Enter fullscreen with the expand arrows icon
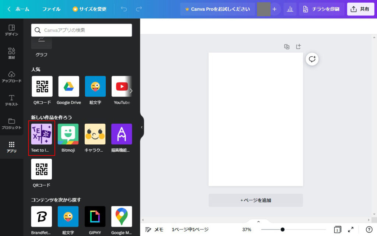This screenshot has width=377, height=236. pos(351,229)
